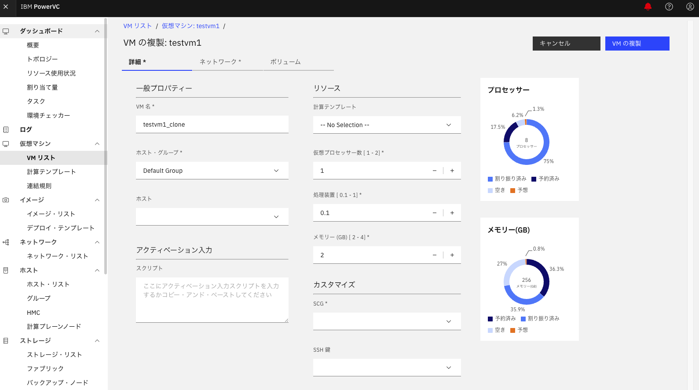Click the ホスト server icon
Screen dimensions: 699x390
click(6, 270)
